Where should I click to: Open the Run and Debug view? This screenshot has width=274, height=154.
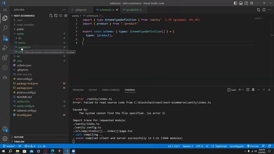coord(5,47)
